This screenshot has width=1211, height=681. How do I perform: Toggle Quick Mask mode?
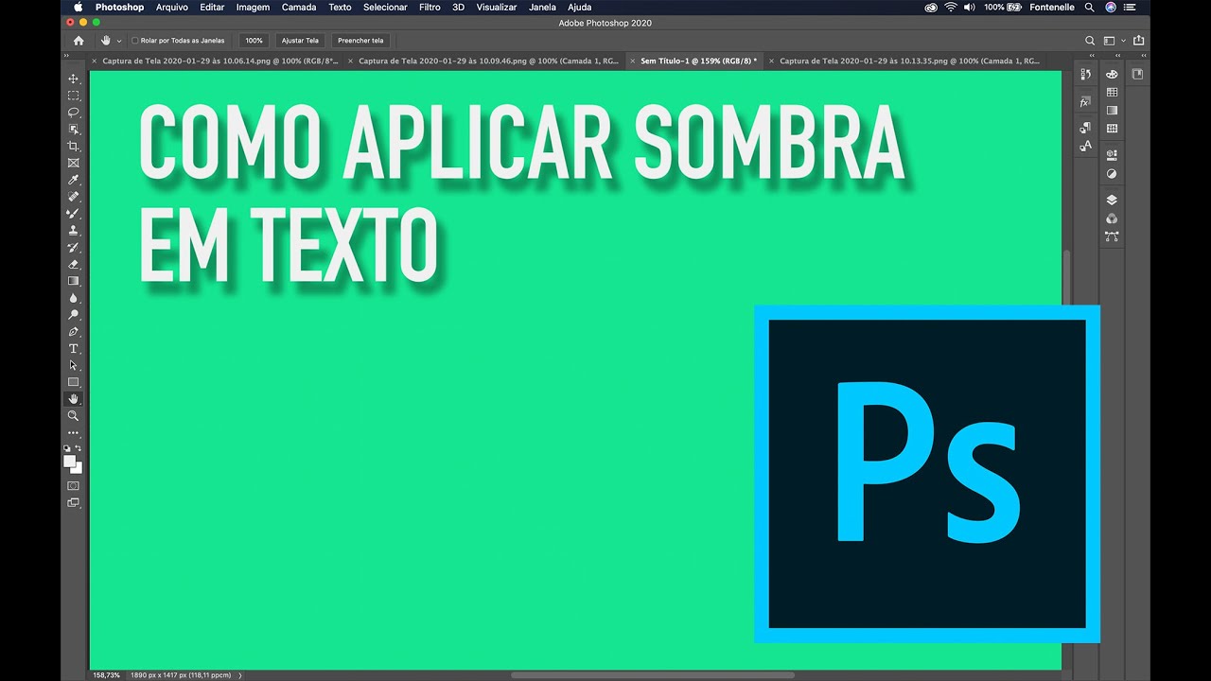[73, 485]
